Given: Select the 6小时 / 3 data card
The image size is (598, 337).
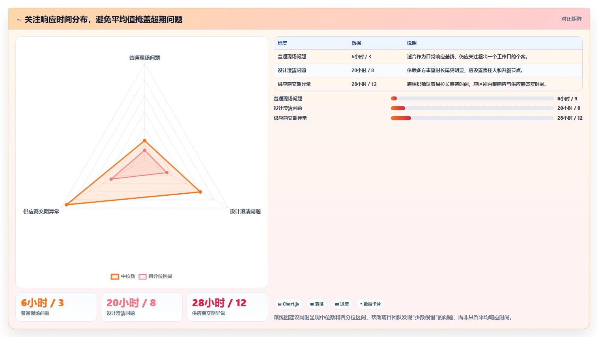Looking at the screenshot, I should [x=56, y=307].
